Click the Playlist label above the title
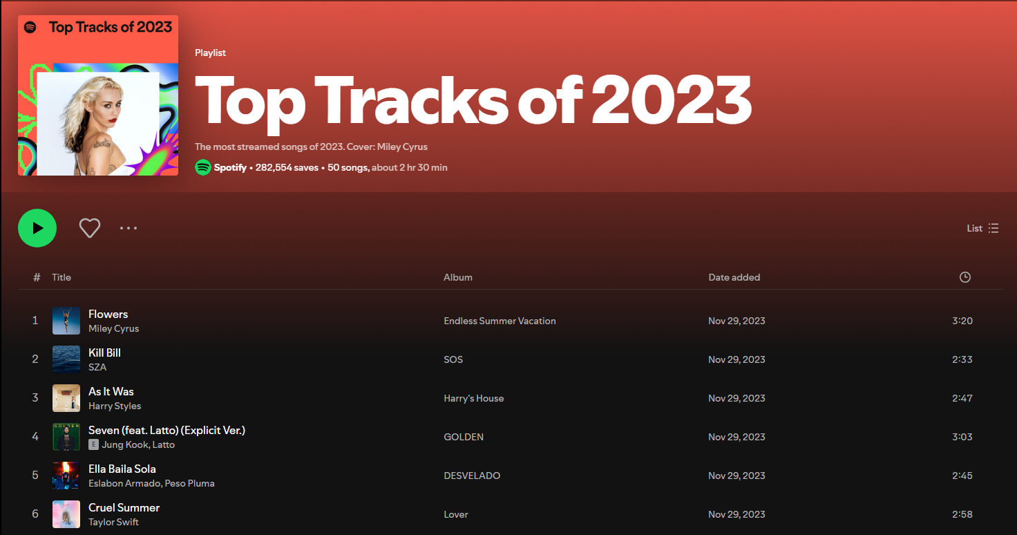Image resolution: width=1017 pixels, height=535 pixels. tap(210, 53)
